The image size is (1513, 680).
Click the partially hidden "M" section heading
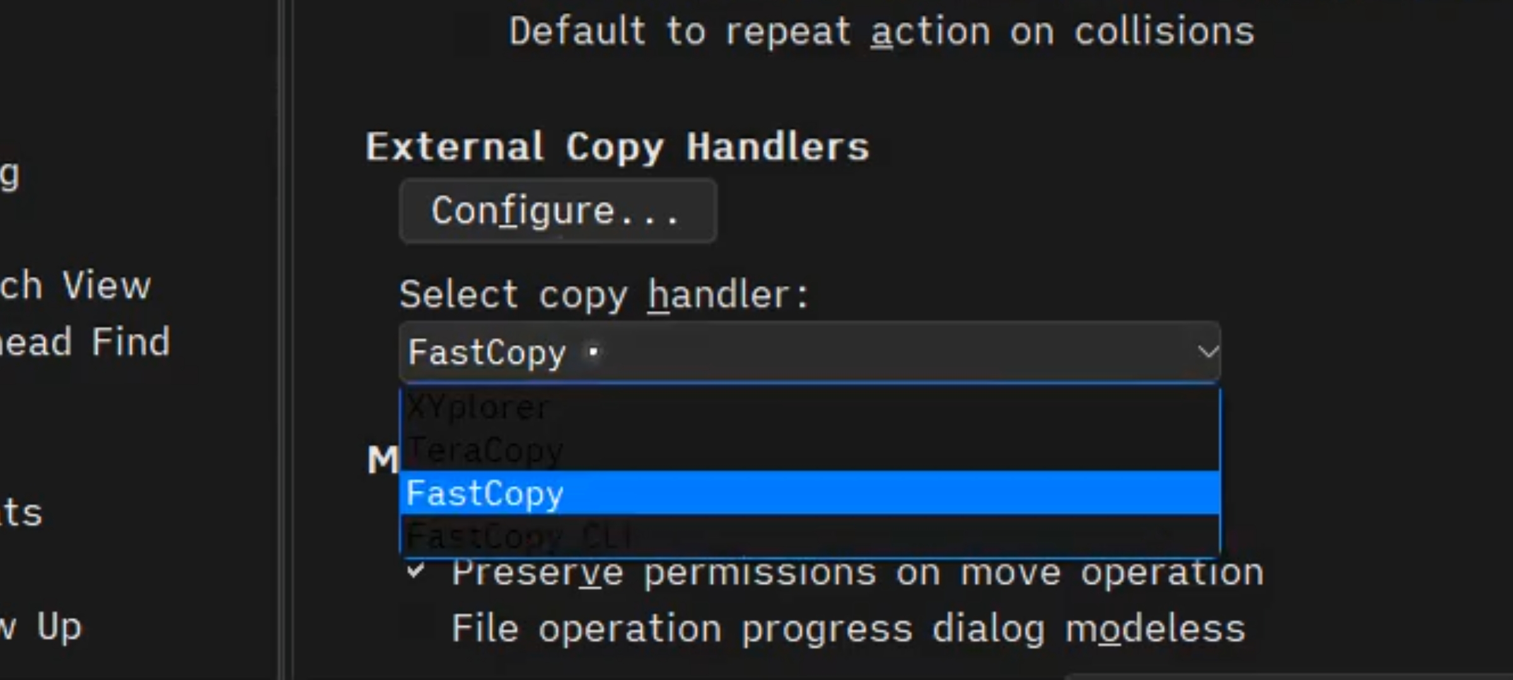(x=382, y=460)
